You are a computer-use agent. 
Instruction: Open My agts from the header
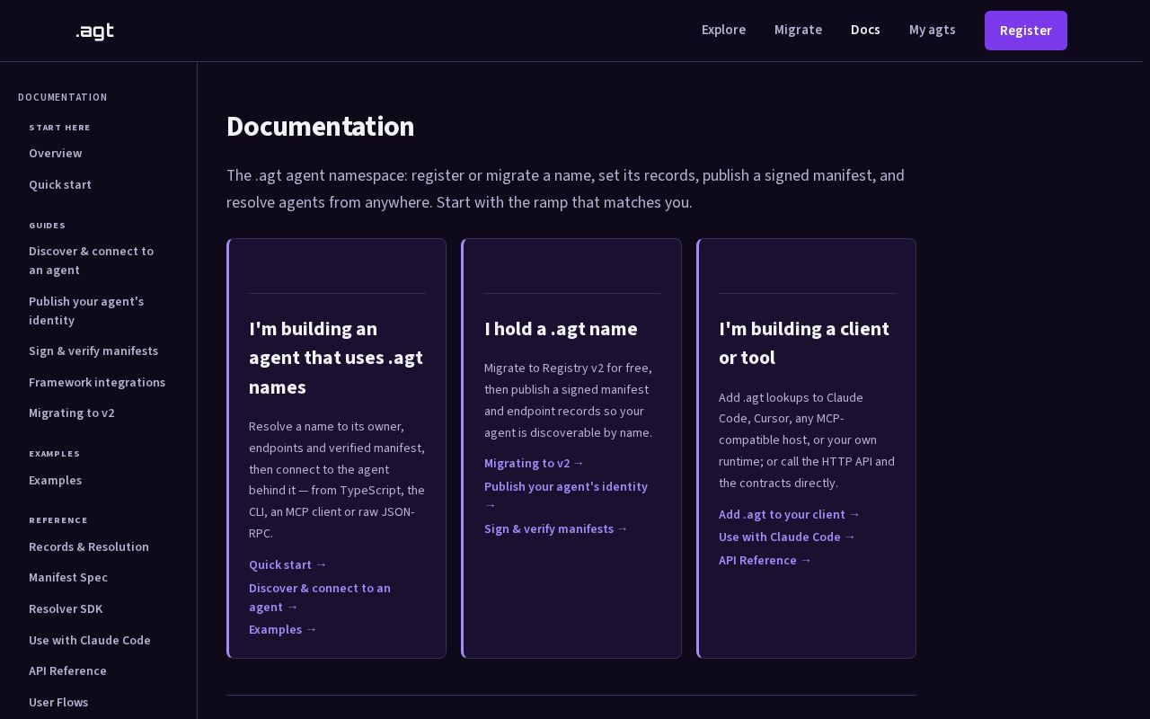[x=932, y=30]
